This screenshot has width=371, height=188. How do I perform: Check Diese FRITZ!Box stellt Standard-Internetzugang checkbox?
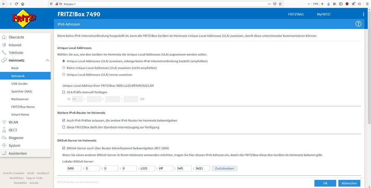64,127
